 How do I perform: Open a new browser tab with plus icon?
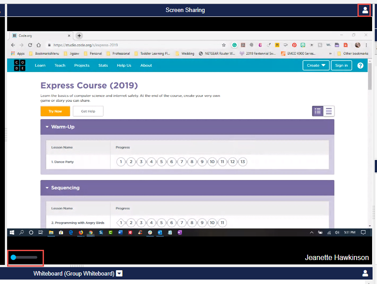(x=79, y=36)
